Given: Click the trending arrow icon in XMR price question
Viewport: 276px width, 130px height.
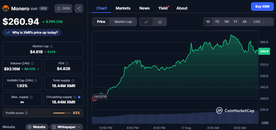Looking at the screenshot, I should coord(8,33).
